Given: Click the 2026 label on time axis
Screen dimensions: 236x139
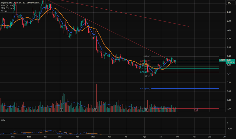Looking at the screenshot, I should (x=29, y=137).
